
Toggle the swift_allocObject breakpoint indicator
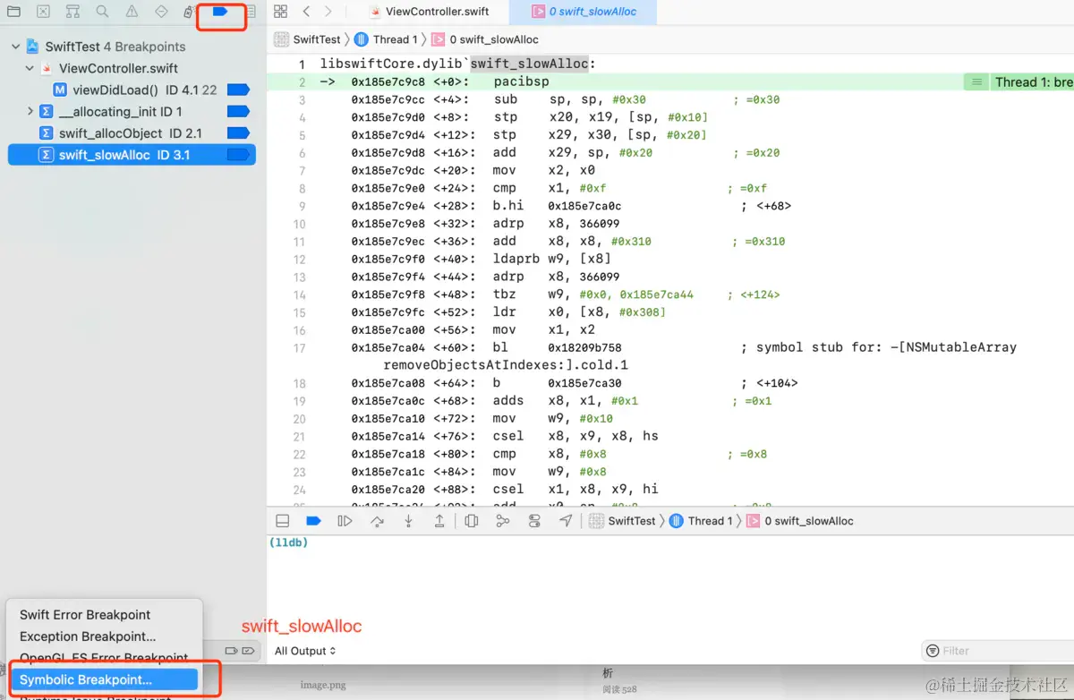pyautogui.click(x=238, y=133)
